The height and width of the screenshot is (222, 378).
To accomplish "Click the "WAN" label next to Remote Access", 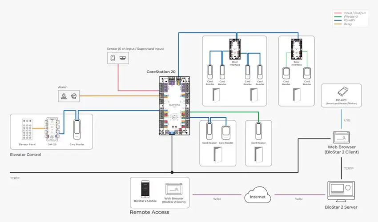I will pyautogui.click(x=217, y=199).
